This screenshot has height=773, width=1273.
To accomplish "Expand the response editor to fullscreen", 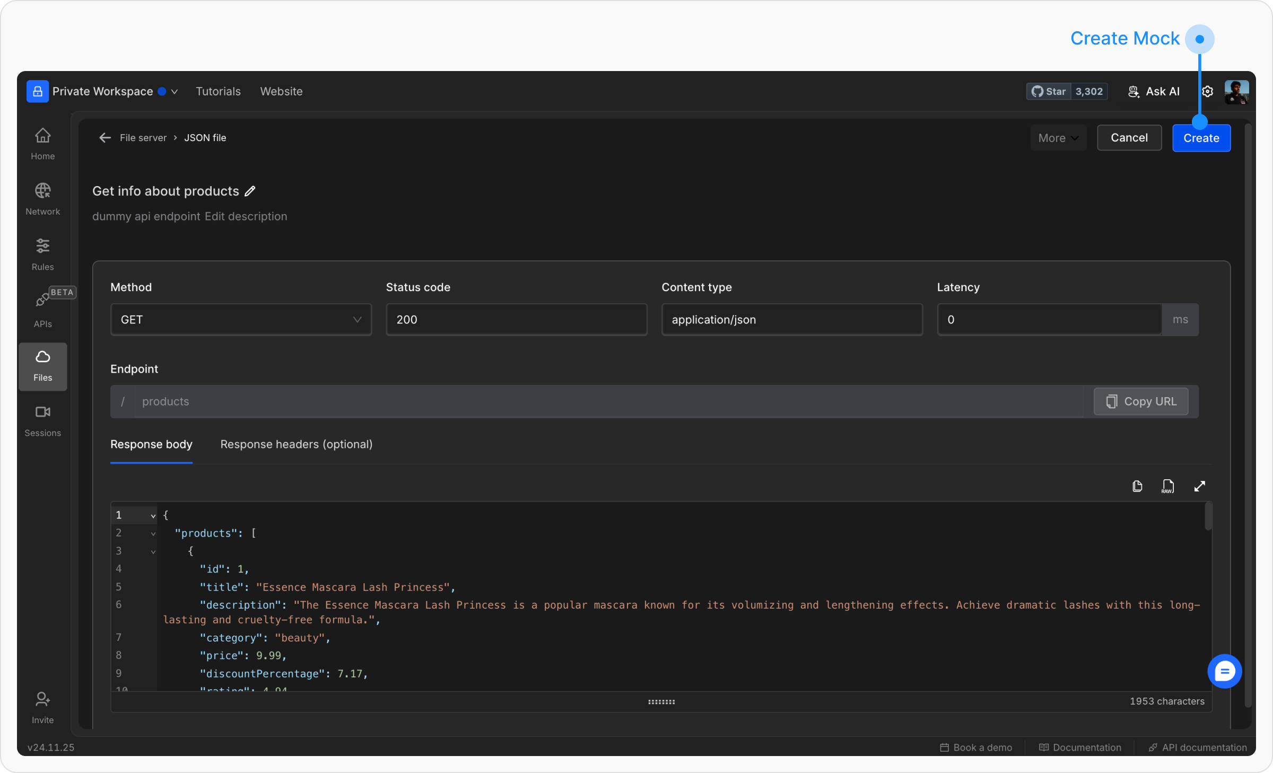I will click(1199, 486).
